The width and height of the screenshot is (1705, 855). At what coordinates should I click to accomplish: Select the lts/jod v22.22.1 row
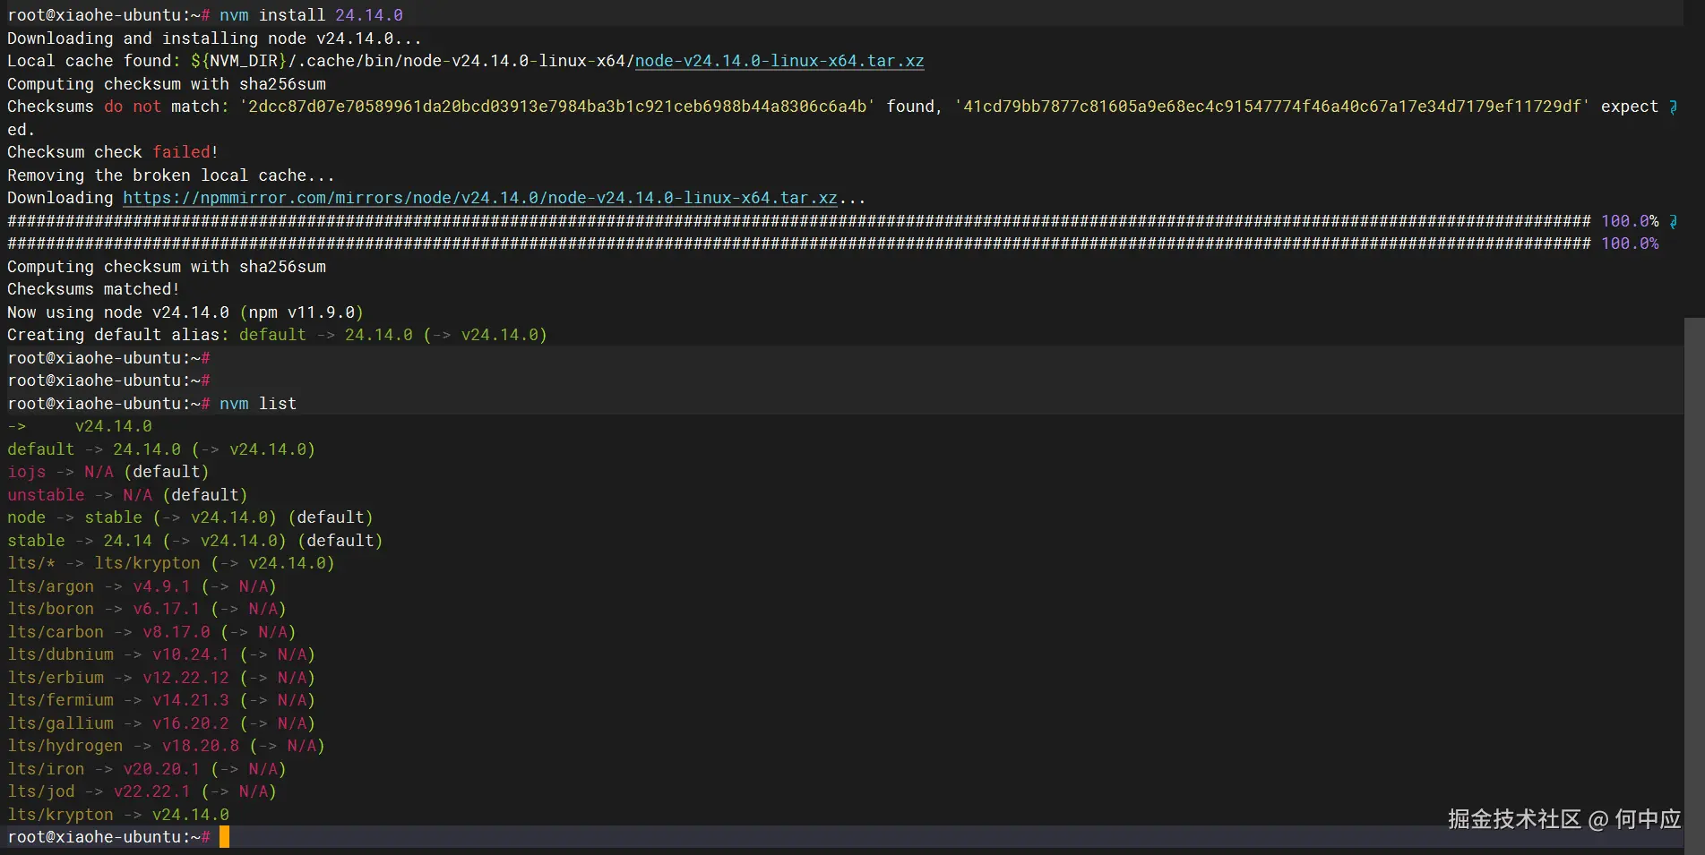click(x=142, y=791)
